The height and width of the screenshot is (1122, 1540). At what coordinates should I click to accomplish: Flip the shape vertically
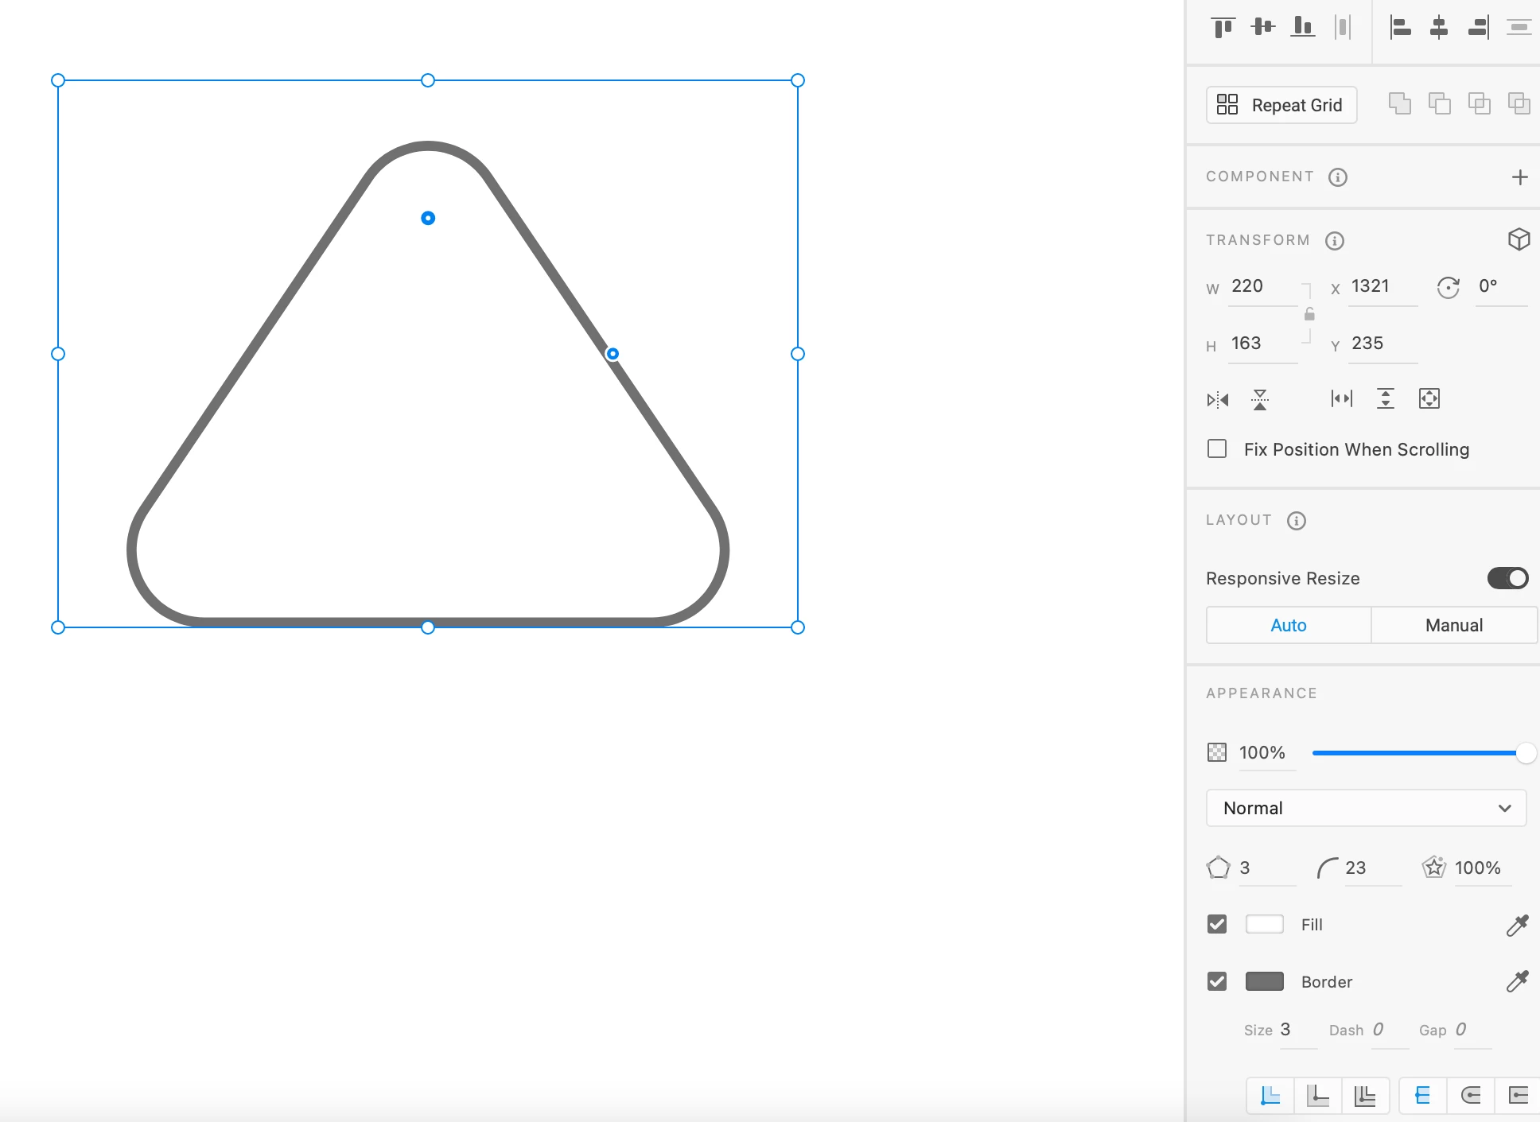pos(1259,399)
